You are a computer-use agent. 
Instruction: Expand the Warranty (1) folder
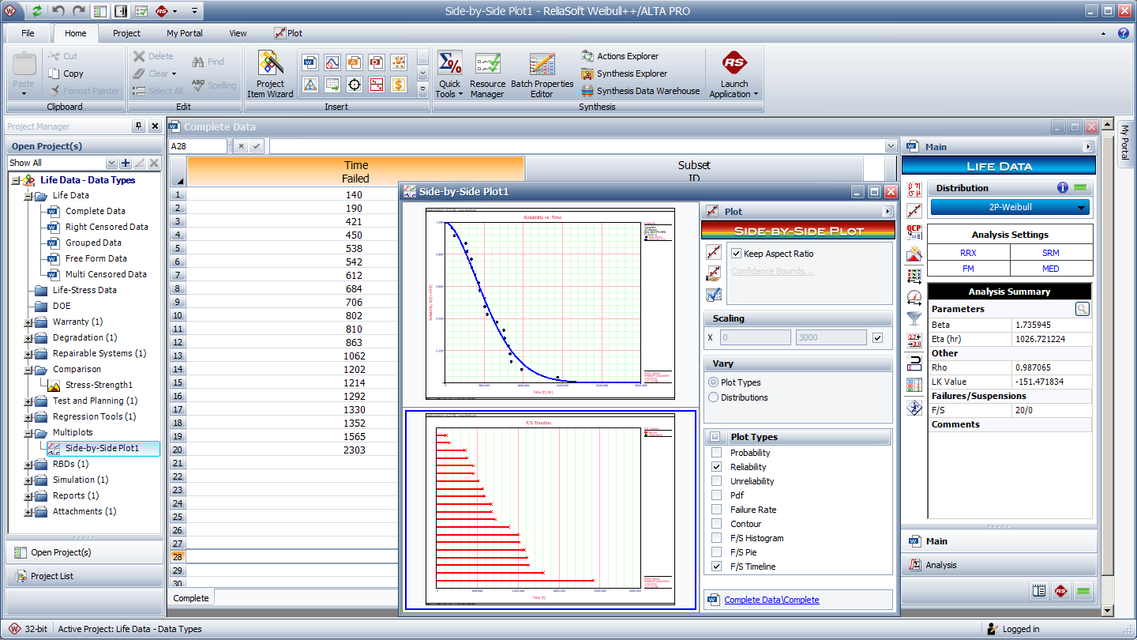click(x=29, y=322)
